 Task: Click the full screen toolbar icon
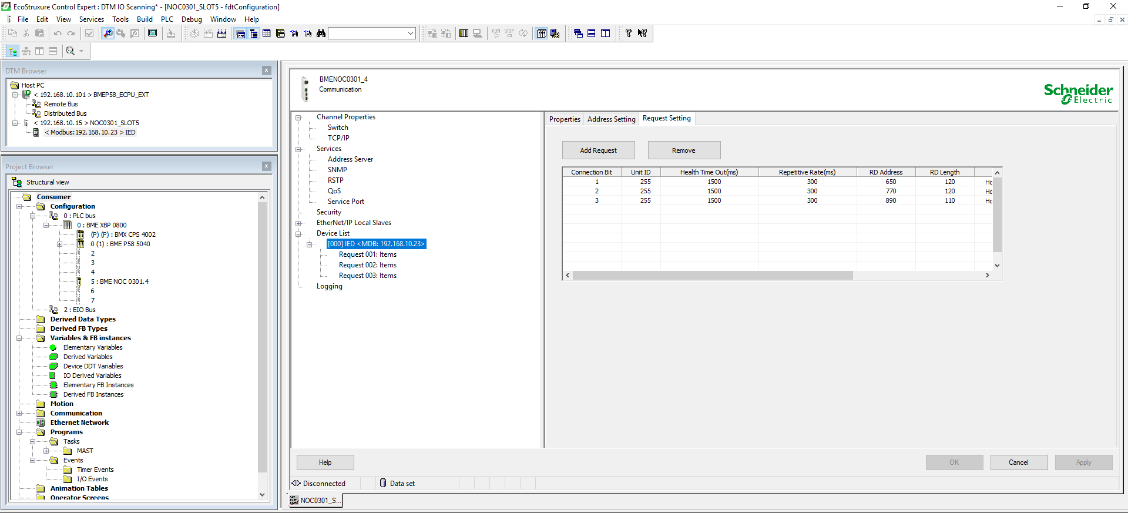coord(153,33)
